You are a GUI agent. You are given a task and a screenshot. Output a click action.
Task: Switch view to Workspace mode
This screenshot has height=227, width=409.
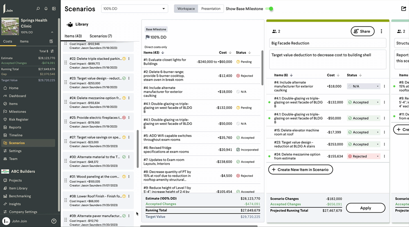pos(186,9)
